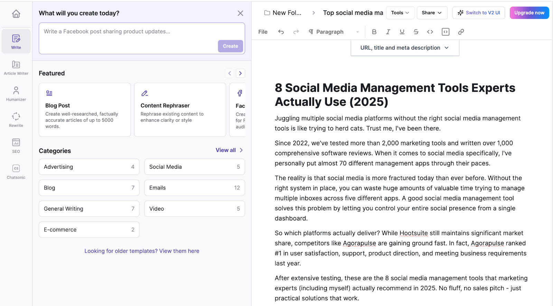The image size is (553, 306).
Task: Redo the last edit
Action: (296, 32)
